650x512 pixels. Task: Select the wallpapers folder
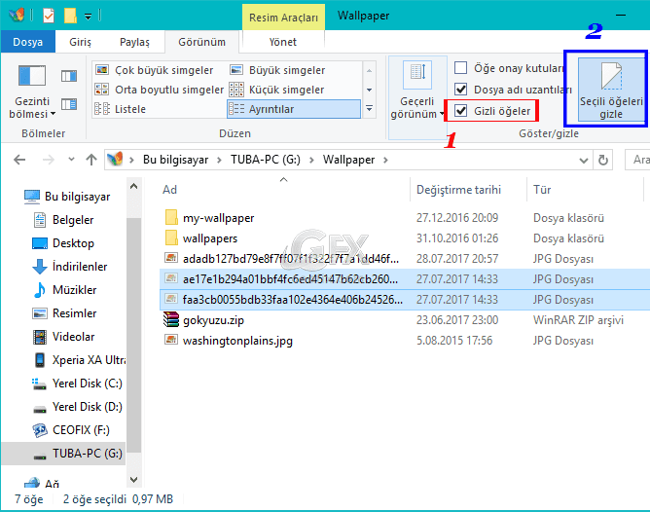coord(201,238)
